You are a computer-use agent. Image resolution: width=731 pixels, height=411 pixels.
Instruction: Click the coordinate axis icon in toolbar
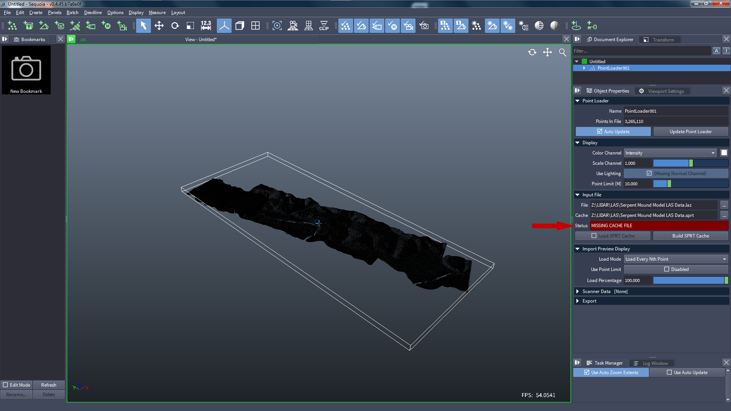click(224, 26)
